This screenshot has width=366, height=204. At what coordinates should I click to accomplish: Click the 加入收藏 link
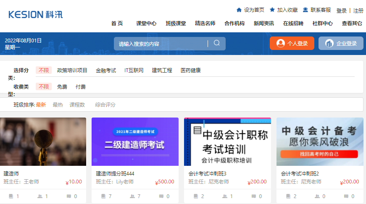287,10
